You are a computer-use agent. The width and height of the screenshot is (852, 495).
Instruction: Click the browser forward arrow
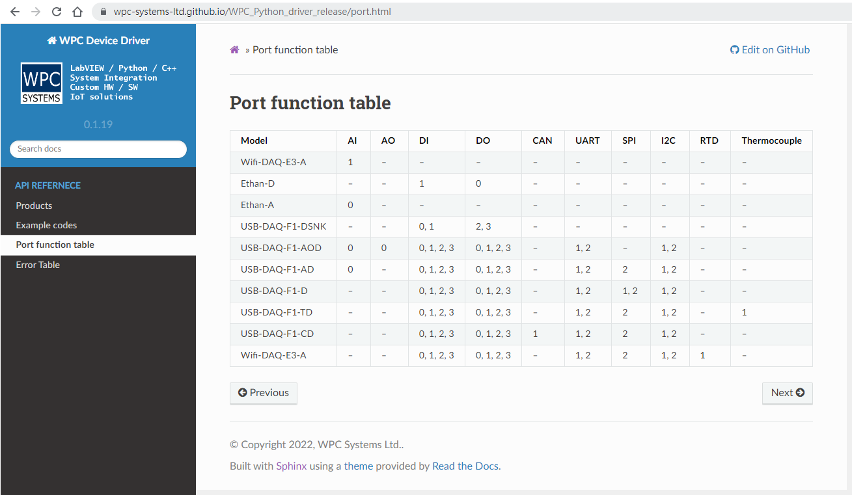36,12
